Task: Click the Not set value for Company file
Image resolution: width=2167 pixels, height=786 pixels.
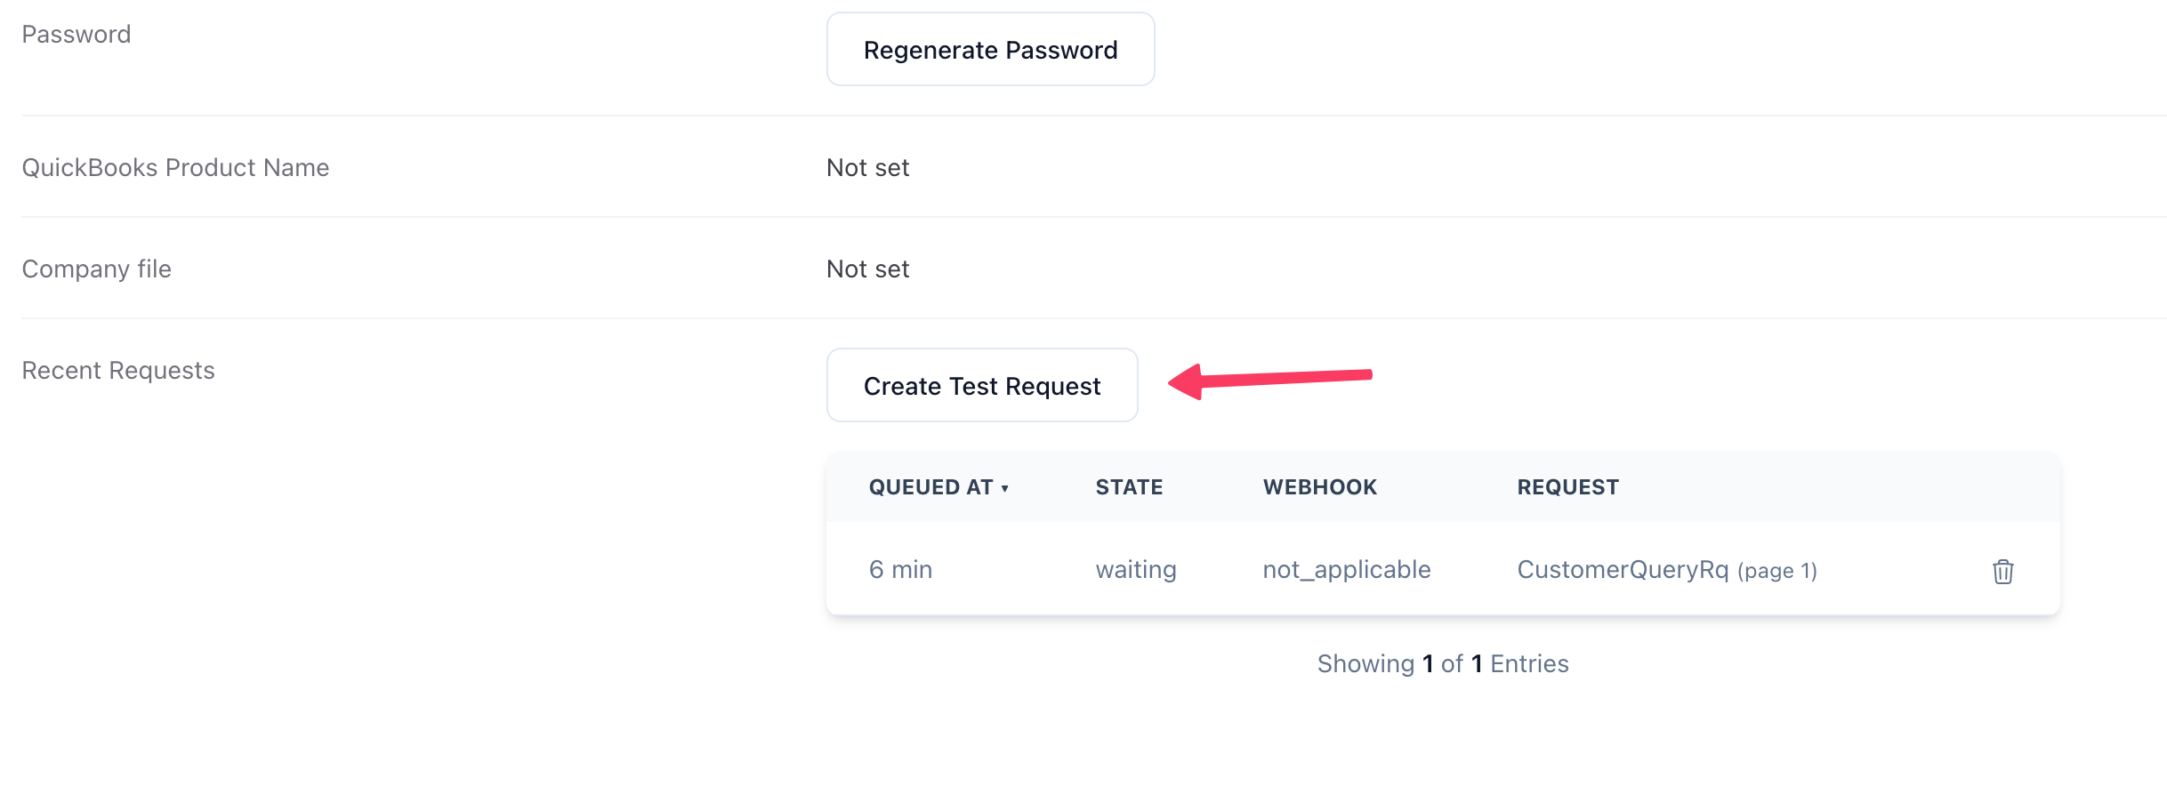Action: point(867,269)
